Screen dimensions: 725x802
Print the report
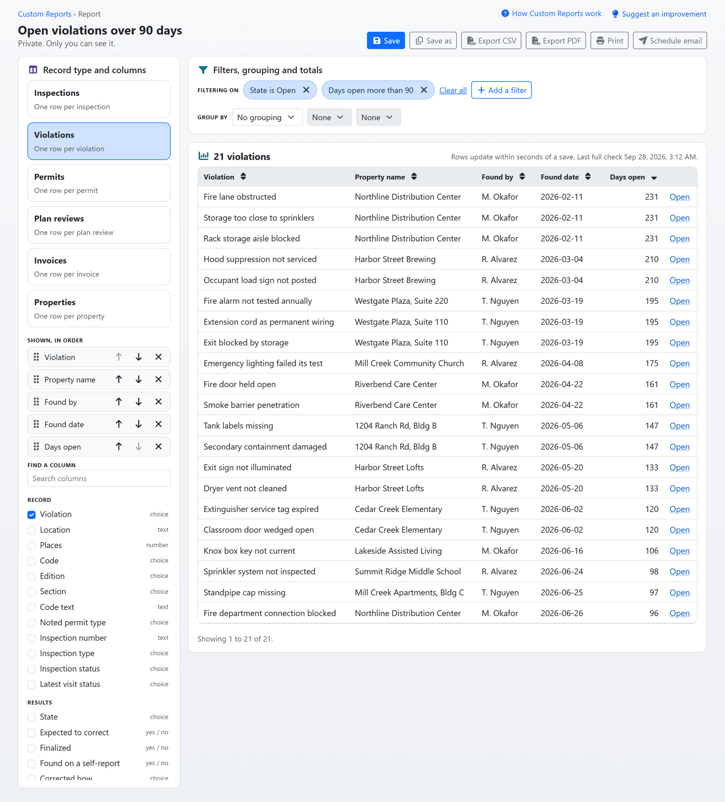coord(609,40)
